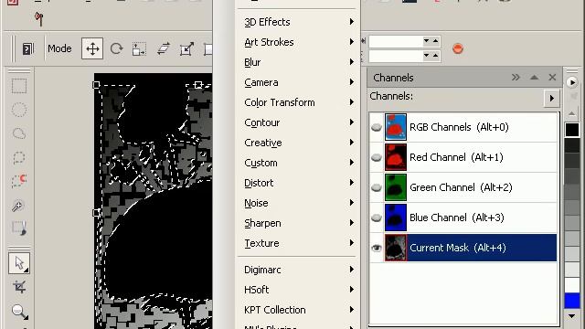Screen dimensions: 585x329
Task: Select the Lasso Mask tool
Action: pos(19,157)
